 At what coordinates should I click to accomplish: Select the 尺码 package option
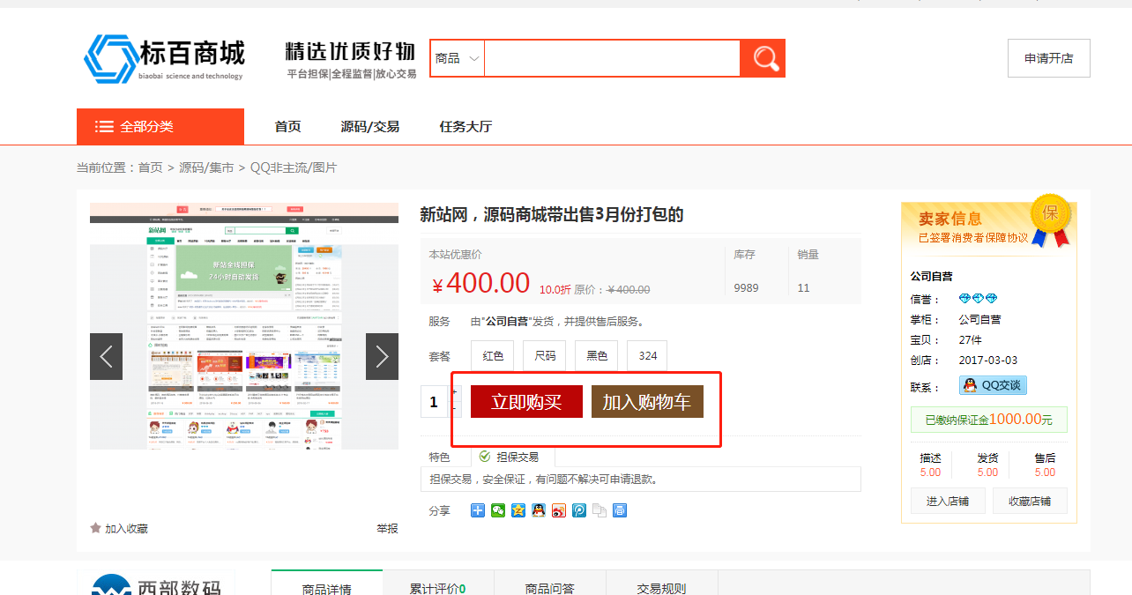coord(545,356)
